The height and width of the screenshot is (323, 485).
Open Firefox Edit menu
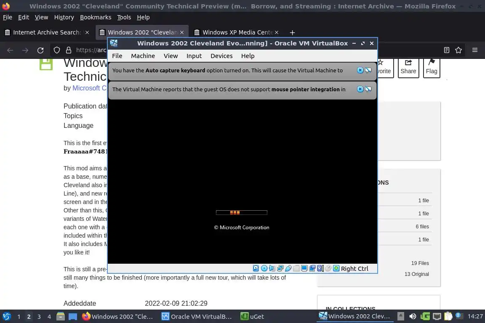[x=24, y=17]
